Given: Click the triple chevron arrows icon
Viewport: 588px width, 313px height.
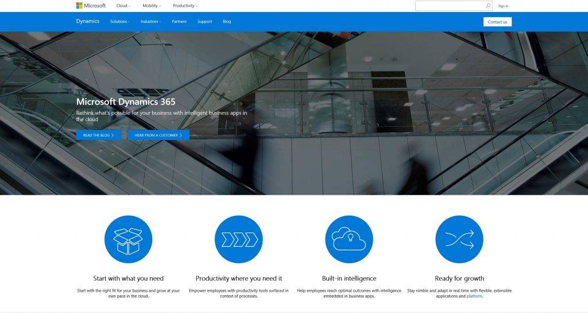Looking at the screenshot, I should (239, 239).
